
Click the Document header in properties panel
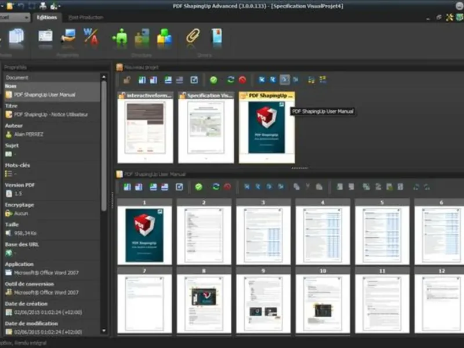(x=17, y=78)
